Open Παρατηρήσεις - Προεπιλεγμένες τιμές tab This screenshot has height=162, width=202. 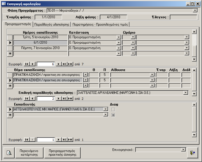pyautogui.click(x=100, y=24)
